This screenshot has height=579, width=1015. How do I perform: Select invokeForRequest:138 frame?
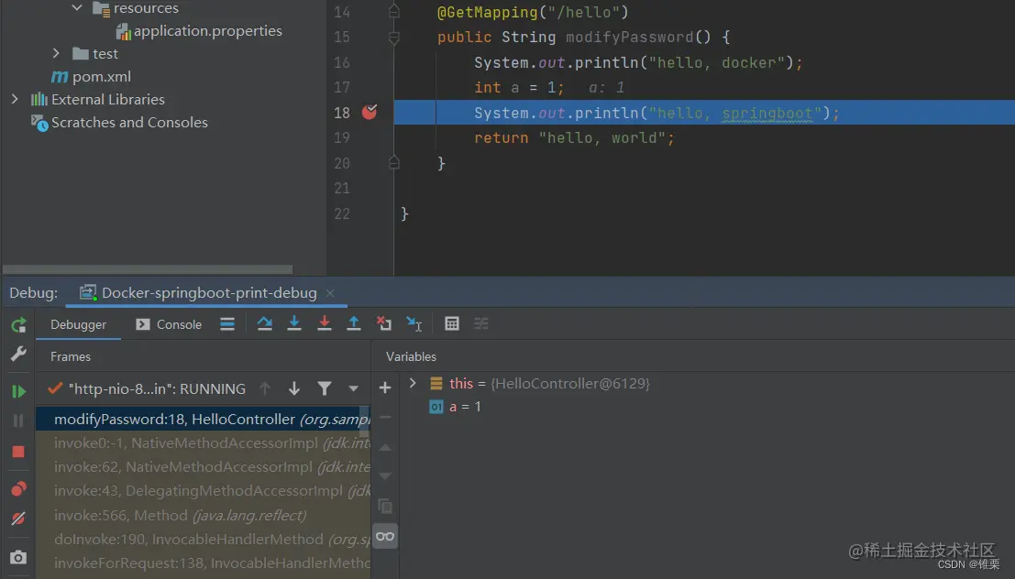[x=202, y=563]
